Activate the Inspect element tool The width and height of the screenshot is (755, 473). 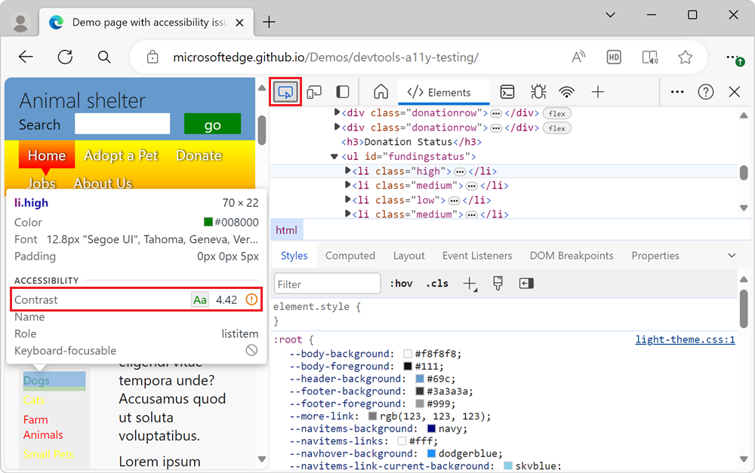(x=285, y=91)
